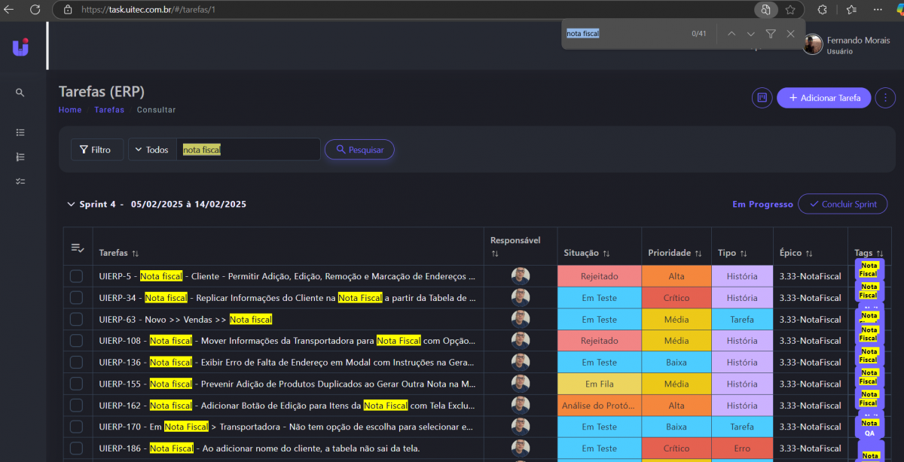Click the Kanban board view icon
The height and width of the screenshot is (462, 904).
point(762,98)
